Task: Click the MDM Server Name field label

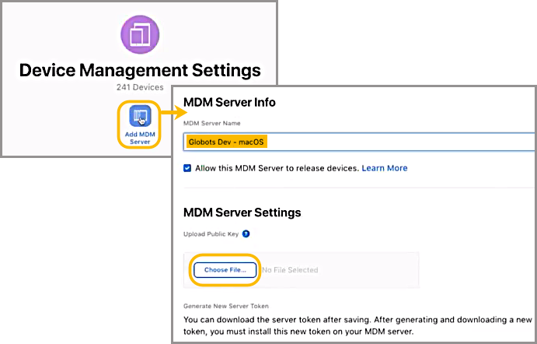Action: click(x=211, y=123)
